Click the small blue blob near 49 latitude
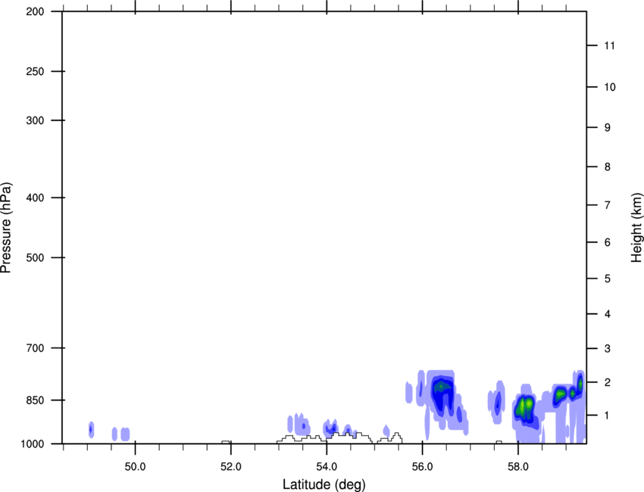 pyautogui.click(x=91, y=429)
